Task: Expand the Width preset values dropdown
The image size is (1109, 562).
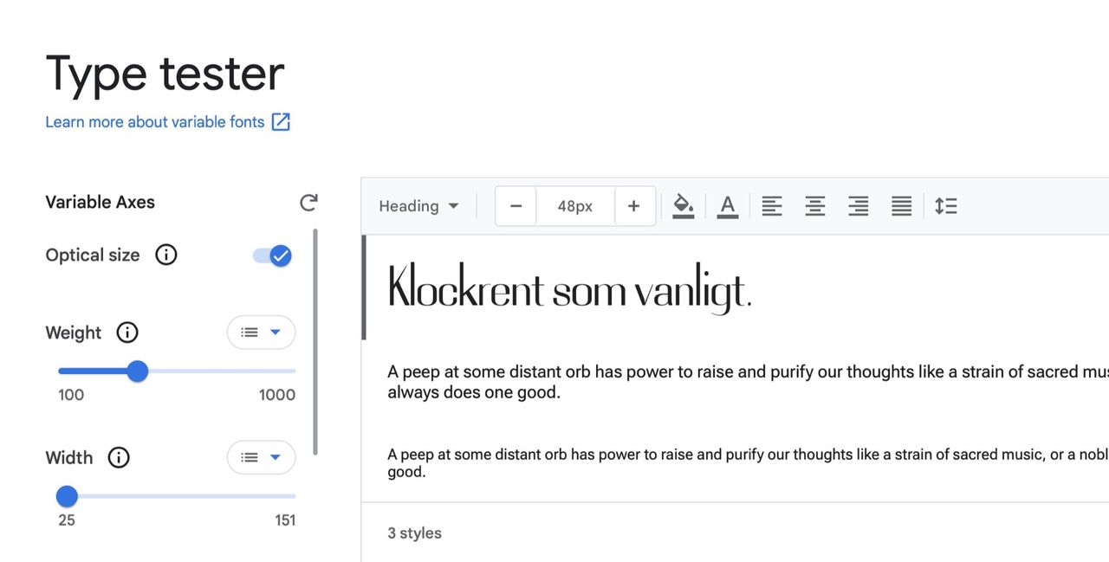Action: point(261,457)
